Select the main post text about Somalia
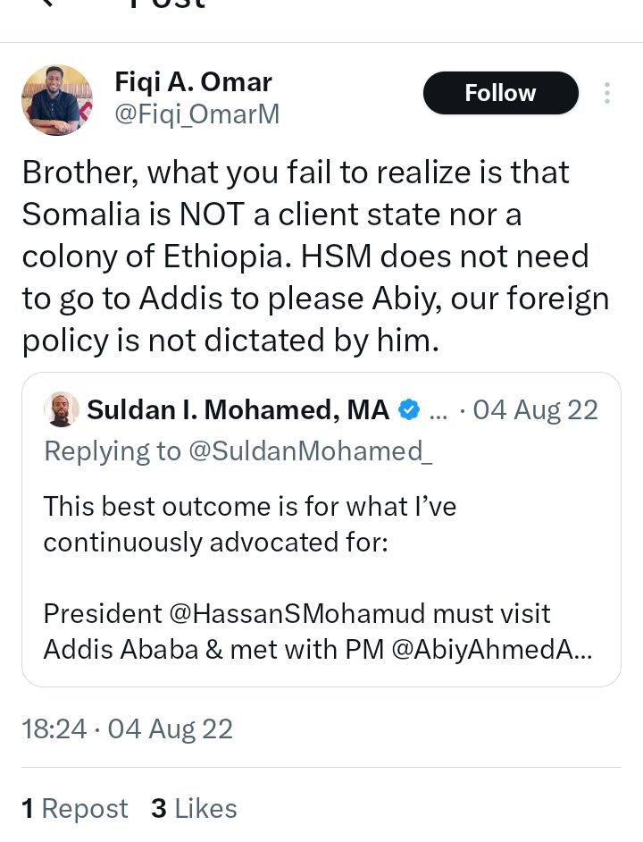643x842 pixels. click(x=315, y=257)
